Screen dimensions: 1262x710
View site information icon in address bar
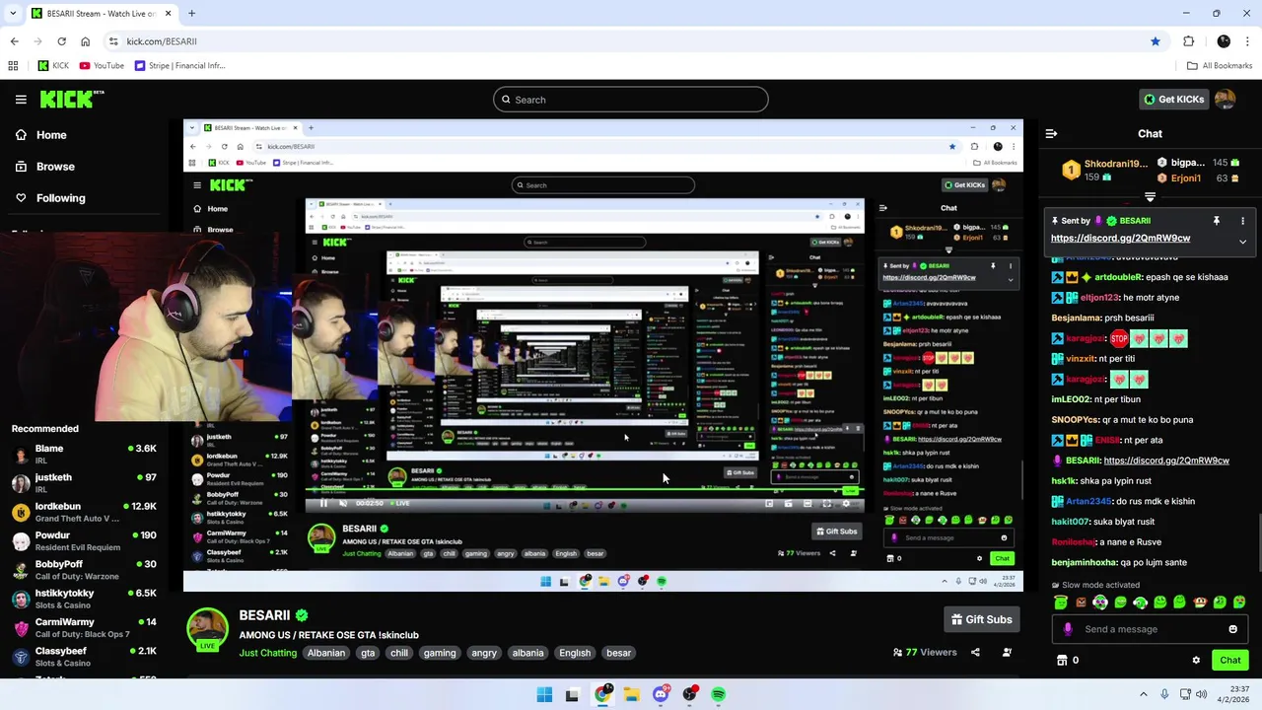coord(113,41)
